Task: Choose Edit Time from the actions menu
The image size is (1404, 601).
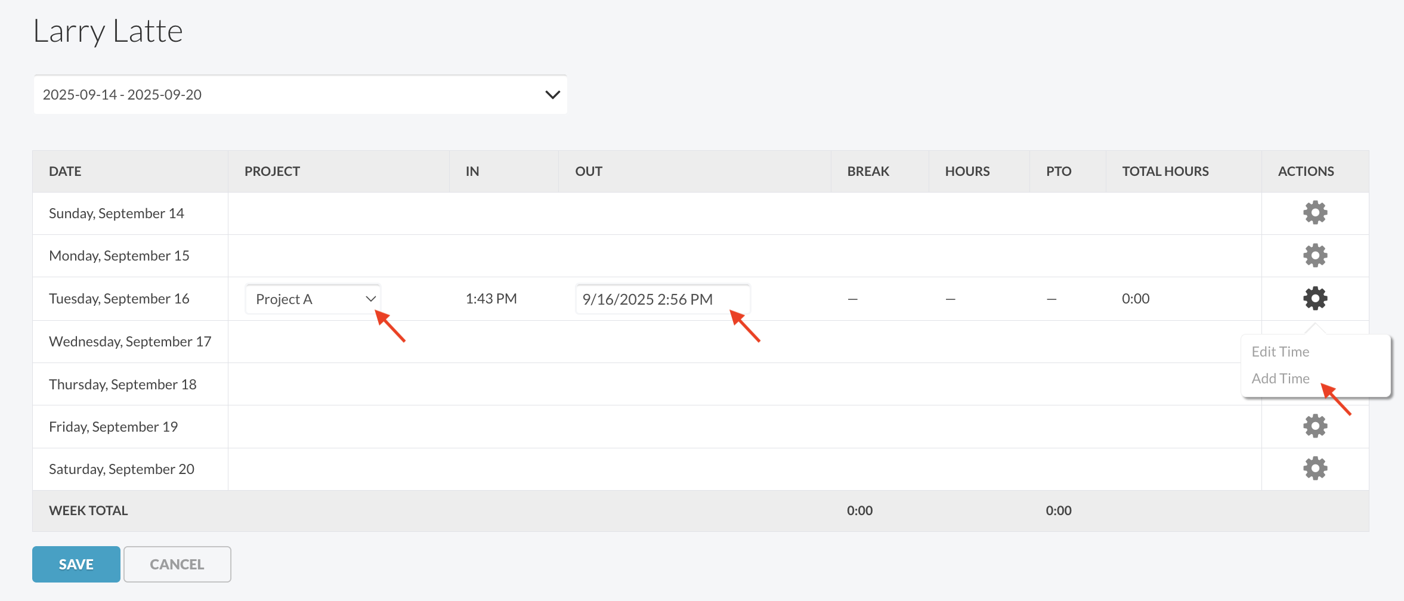Action: coord(1280,352)
